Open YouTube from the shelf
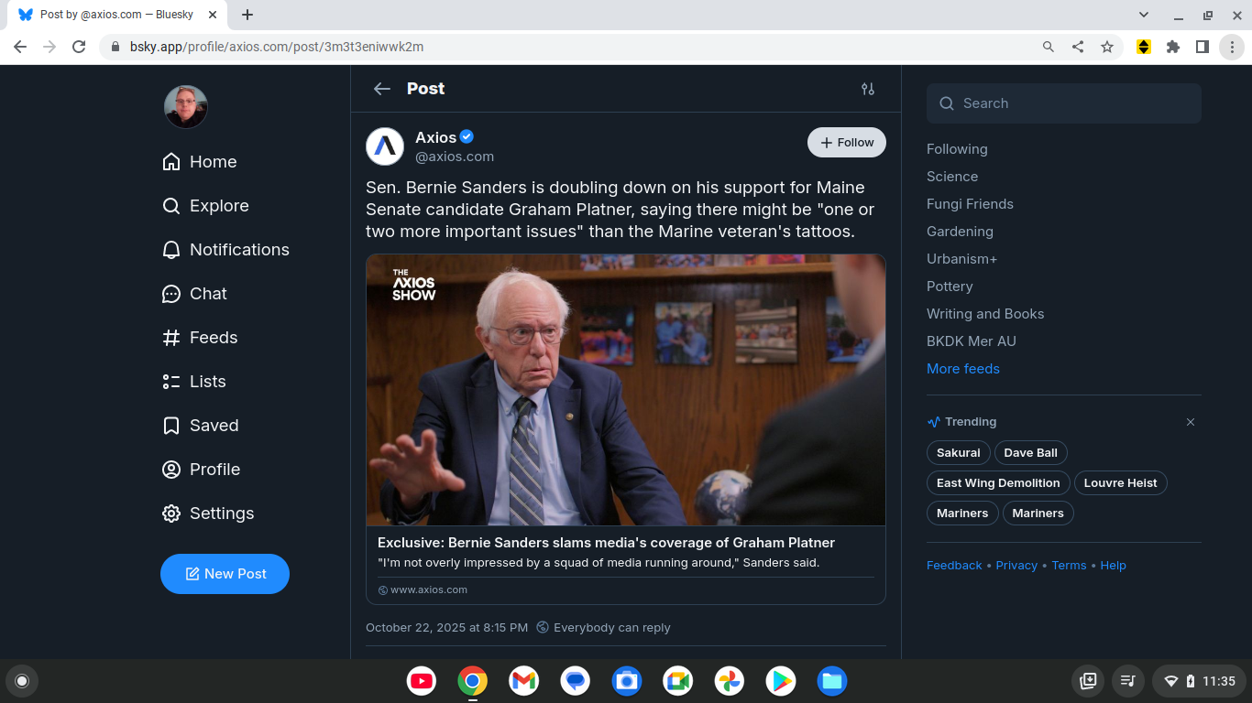Image resolution: width=1252 pixels, height=703 pixels. tap(422, 681)
